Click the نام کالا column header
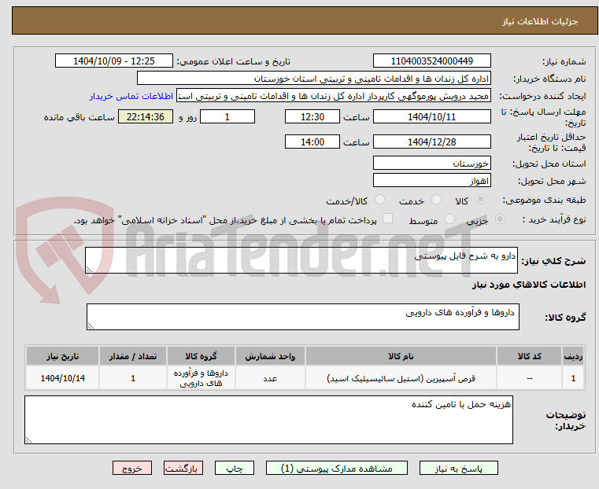 [401, 356]
